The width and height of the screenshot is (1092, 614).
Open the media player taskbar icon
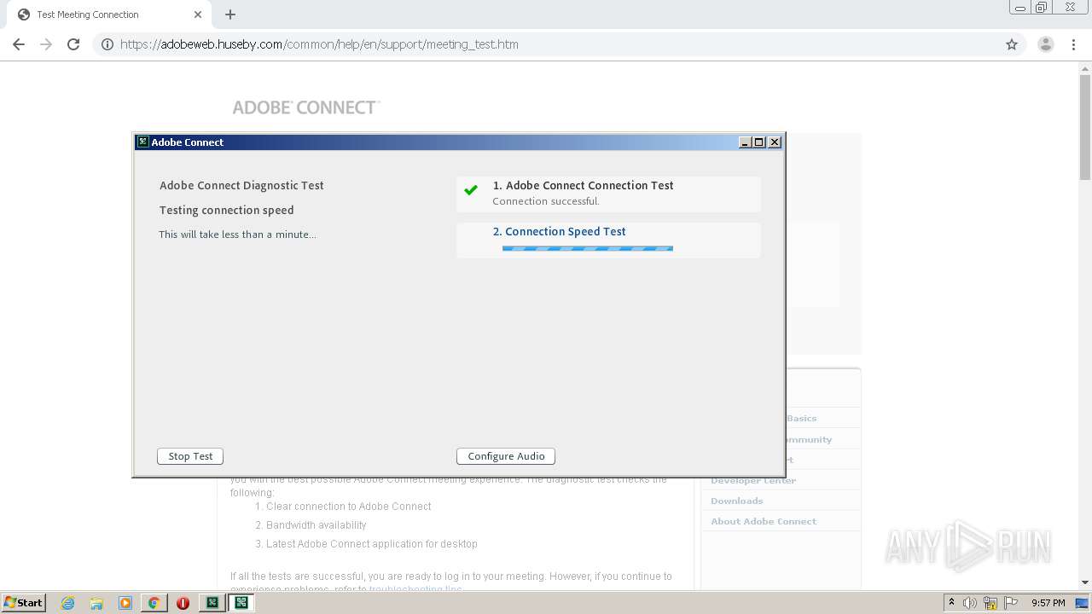click(125, 603)
